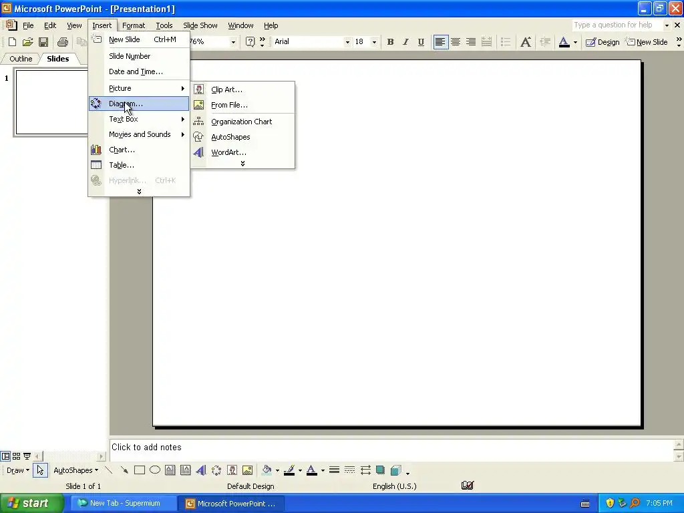Switch to the Outline tab
The image size is (684, 513).
click(x=21, y=59)
